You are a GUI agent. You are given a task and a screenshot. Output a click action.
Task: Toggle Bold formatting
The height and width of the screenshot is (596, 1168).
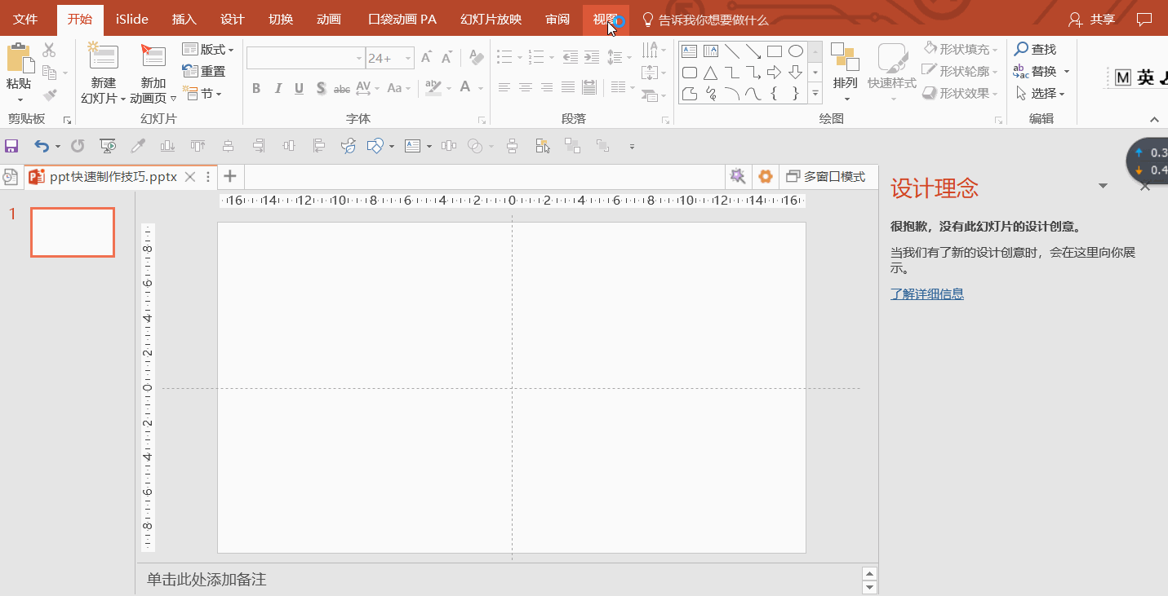(x=256, y=88)
